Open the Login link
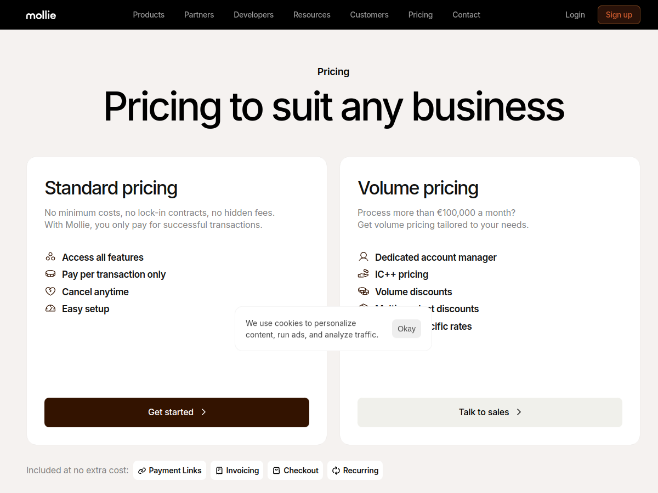Screen dimensions: 658x493 [575, 15]
